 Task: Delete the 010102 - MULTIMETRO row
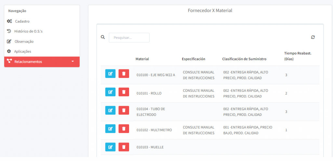124,129
